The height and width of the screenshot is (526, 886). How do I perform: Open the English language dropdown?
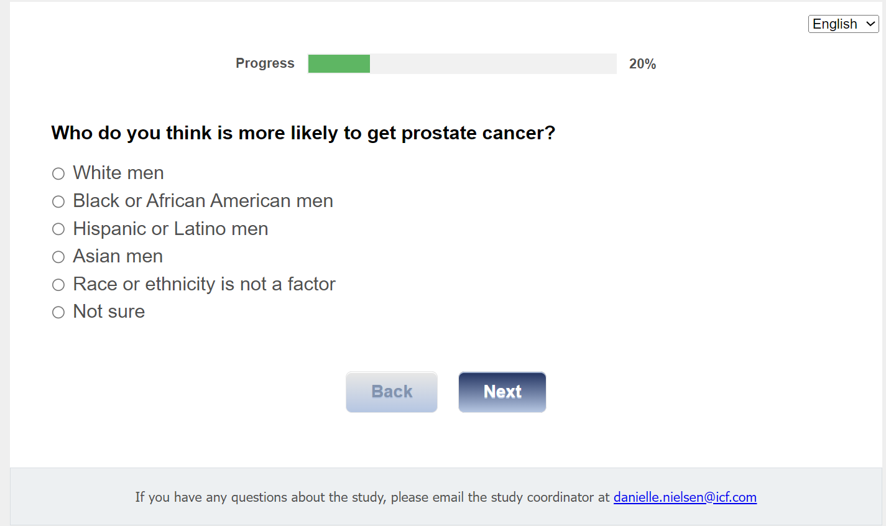(836, 24)
